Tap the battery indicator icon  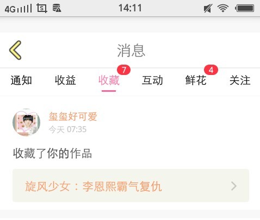click(x=245, y=8)
